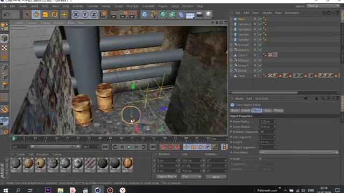Open the MoGraph menu

132,6
